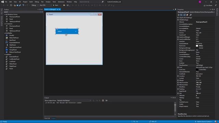
Task: Select NightPanel in the toolbox
Action: click(13, 66)
